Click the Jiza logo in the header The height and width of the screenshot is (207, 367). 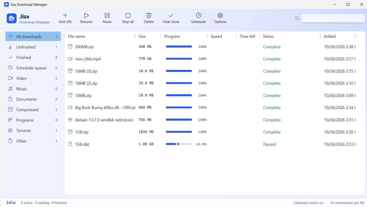pos(12,18)
